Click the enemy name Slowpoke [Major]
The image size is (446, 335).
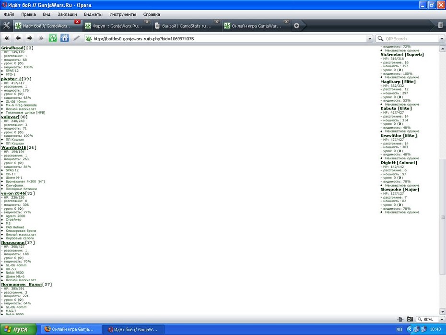(400, 189)
